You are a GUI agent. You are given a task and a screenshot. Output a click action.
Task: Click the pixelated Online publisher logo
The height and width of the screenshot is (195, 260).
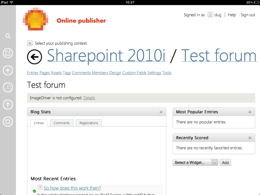pyautogui.click(x=36, y=19)
